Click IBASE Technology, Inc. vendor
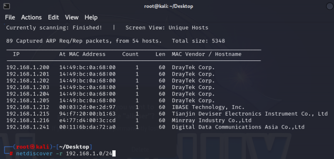This screenshot has width=334, height=159. [208, 107]
